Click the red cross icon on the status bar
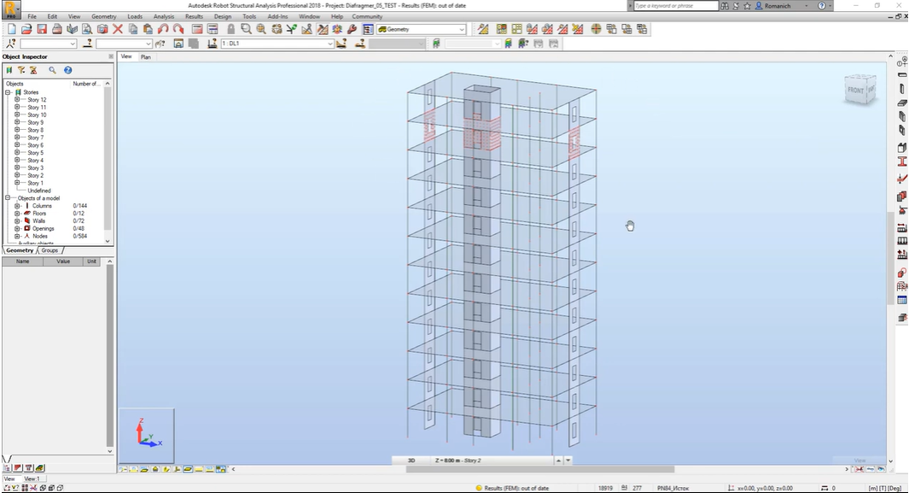Screen dimensions: 909x493 pos(34,489)
